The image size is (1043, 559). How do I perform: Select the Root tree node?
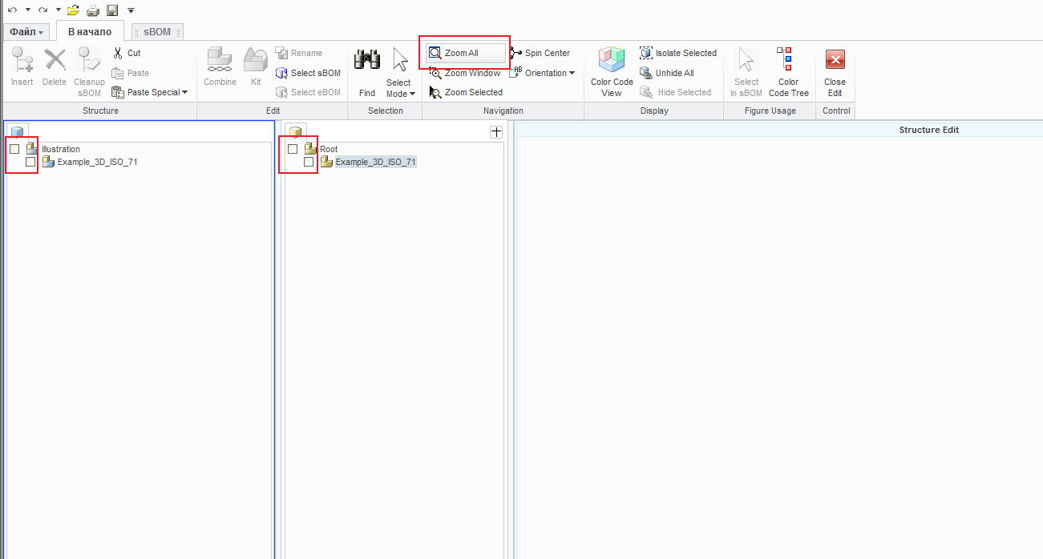pyautogui.click(x=329, y=149)
